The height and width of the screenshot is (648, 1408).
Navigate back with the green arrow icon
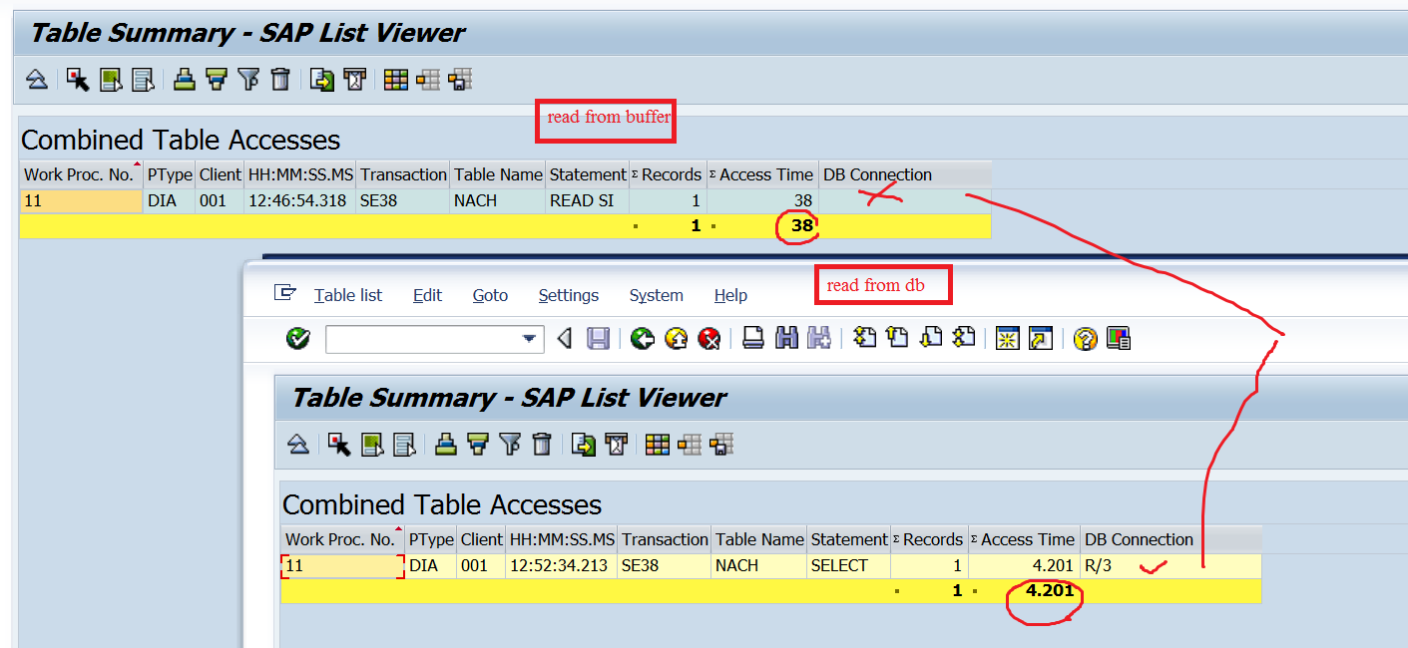[644, 339]
